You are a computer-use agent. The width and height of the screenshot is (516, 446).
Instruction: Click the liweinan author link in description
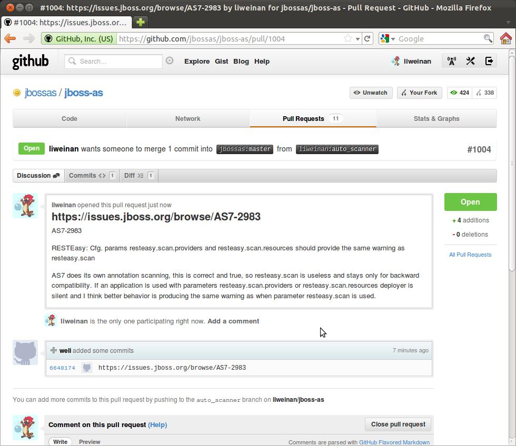tap(64, 205)
